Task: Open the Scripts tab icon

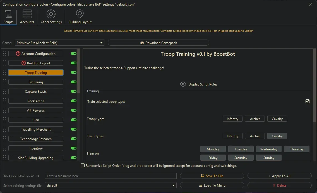Action: tap(8, 14)
